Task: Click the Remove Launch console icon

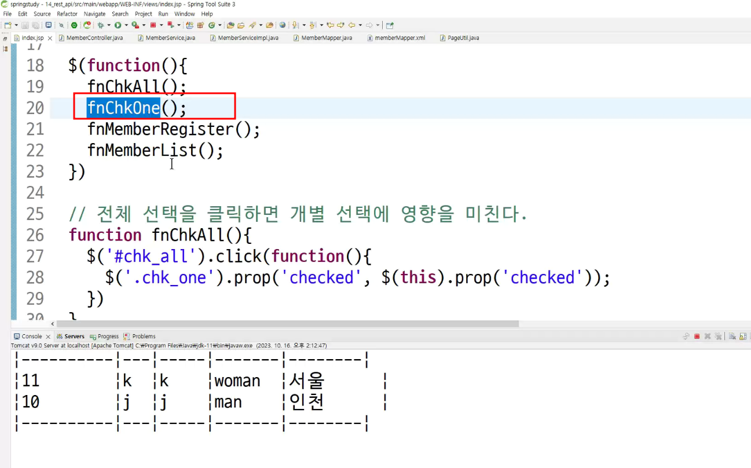Action: (x=708, y=336)
